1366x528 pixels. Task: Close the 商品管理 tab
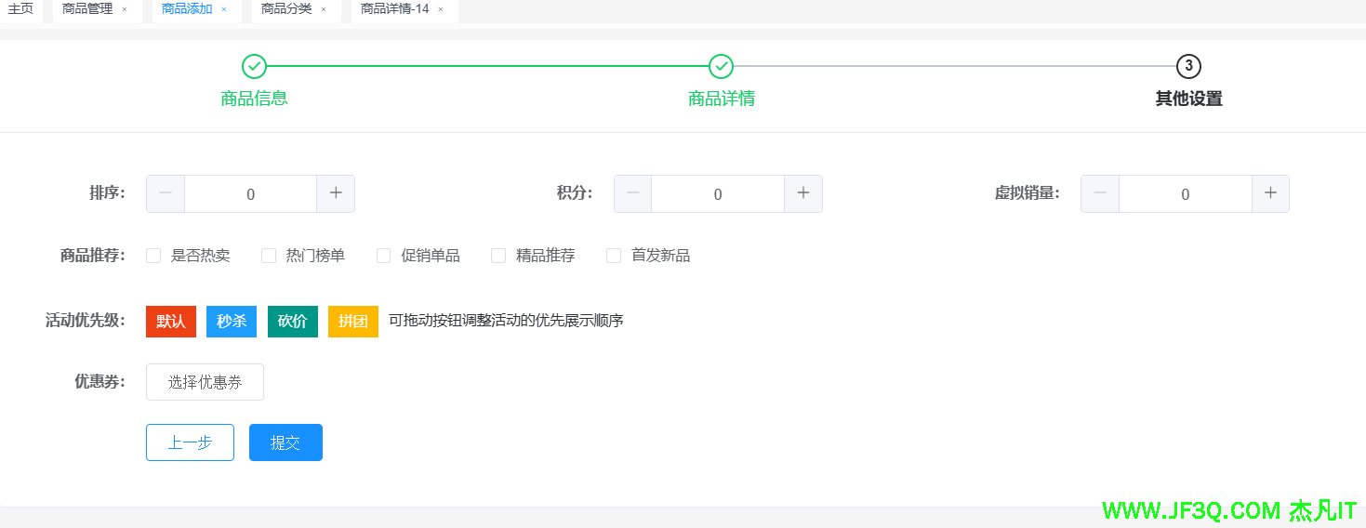point(125,9)
